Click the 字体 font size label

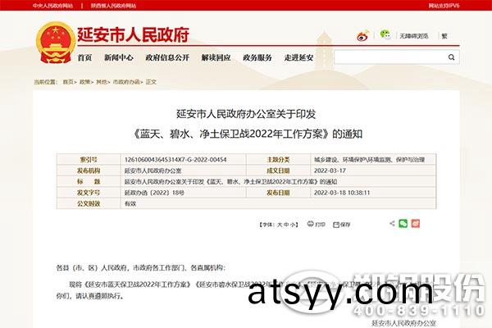tap(268, 225)
